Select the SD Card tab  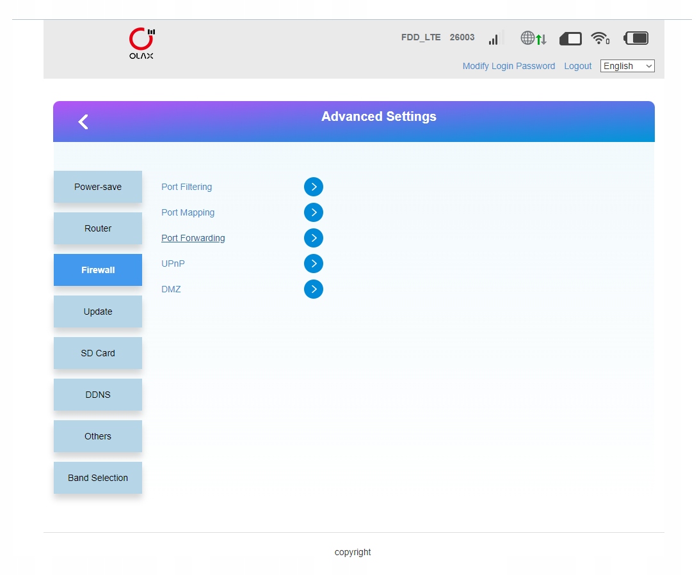(98, 353)
